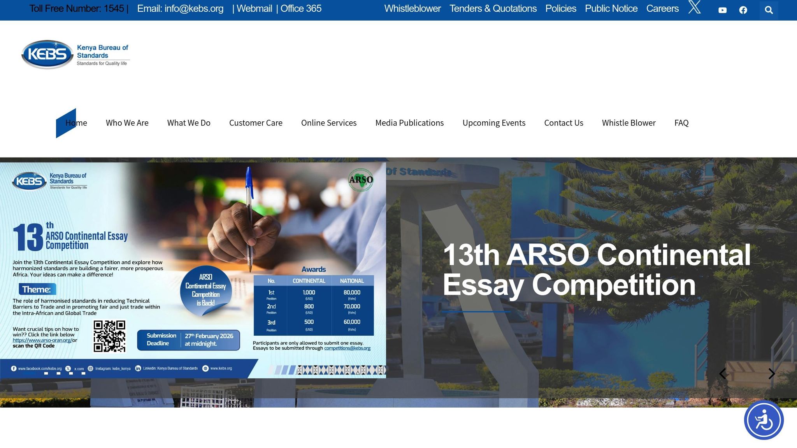Open Tenders & Quotations link

(493, 9)
